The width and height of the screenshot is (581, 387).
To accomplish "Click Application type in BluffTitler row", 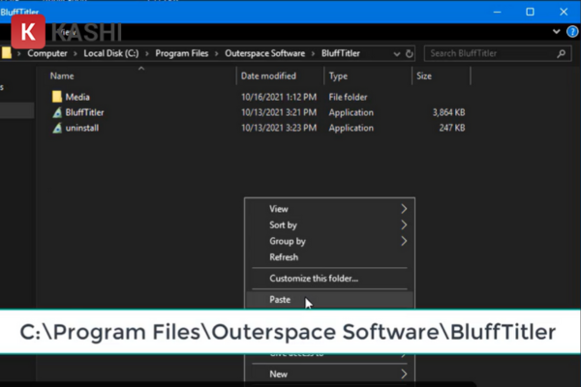I will pyautogui.click(x=351, y=112).
